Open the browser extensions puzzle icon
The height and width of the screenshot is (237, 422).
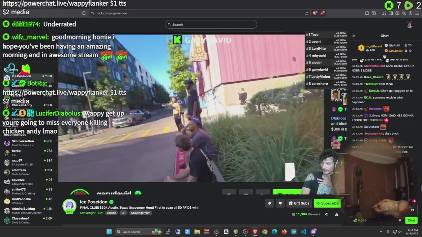click(x=367, y=13)
